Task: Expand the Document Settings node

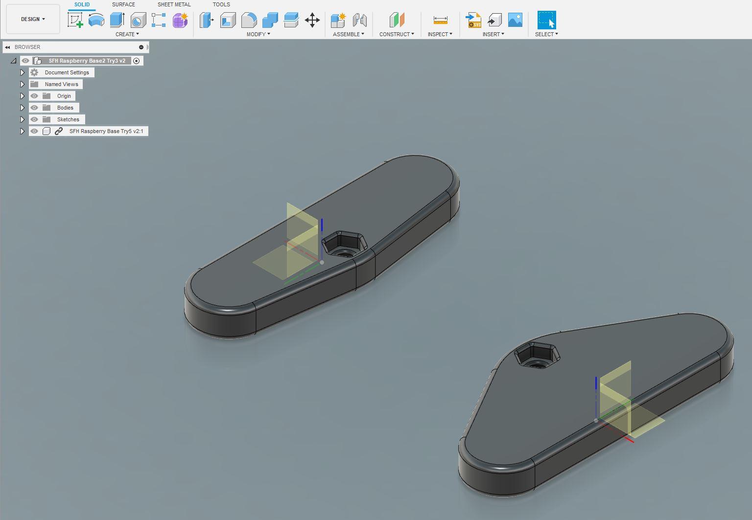Action: [x=22, y=72]
